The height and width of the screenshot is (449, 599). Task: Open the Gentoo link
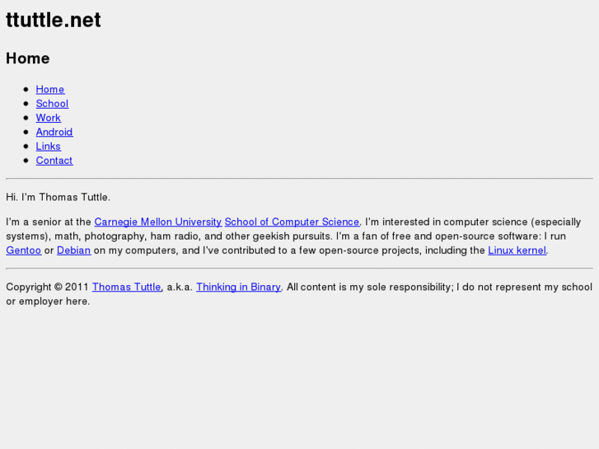coord(23,250)
